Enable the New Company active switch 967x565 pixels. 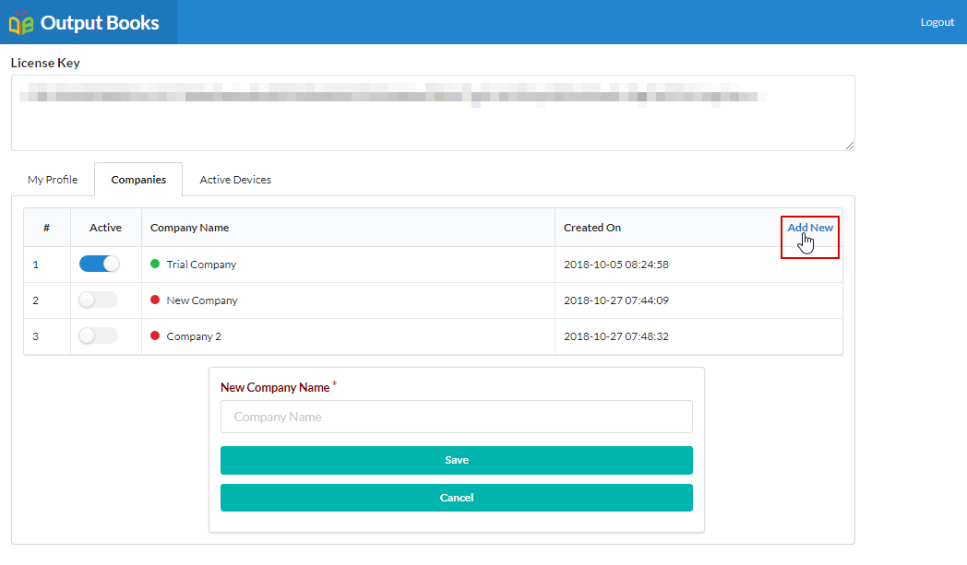pyautogui.click(x=98, y=300)
